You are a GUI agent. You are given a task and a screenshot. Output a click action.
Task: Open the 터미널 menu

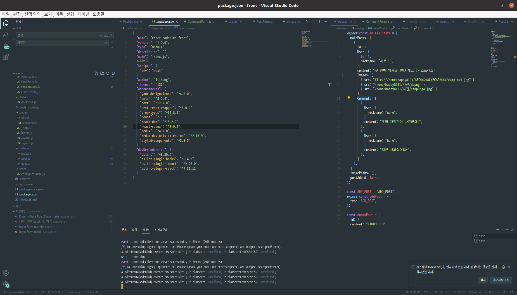84,14
